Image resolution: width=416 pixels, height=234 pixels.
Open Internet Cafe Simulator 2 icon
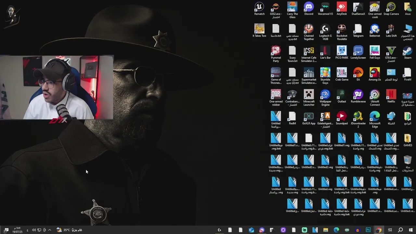(309, 54)
